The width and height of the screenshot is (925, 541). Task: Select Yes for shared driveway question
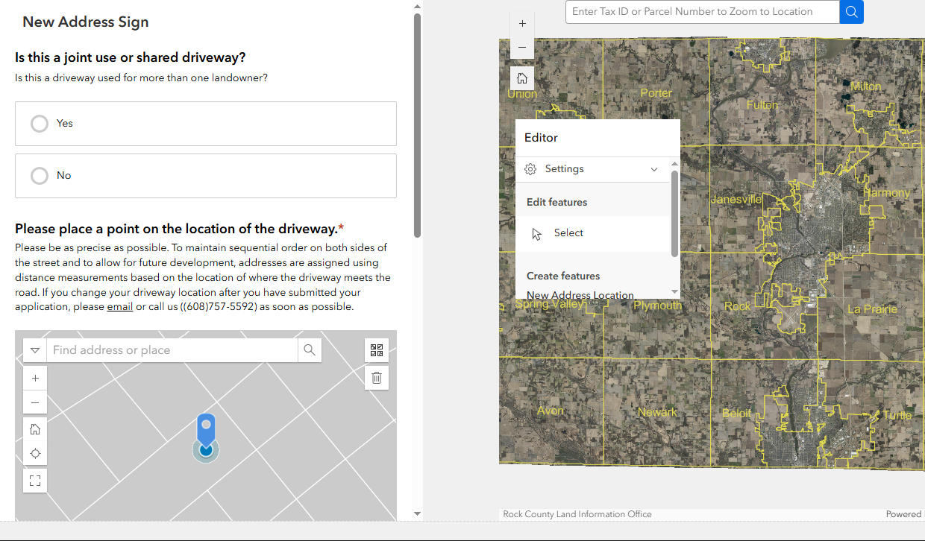(x=39, y=124)
